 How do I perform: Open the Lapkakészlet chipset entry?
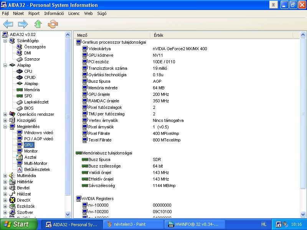pyautogui.click(x=36, y=102)
